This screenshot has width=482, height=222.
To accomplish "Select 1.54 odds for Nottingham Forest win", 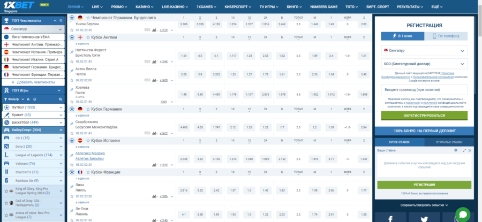I will click(184, 56).
